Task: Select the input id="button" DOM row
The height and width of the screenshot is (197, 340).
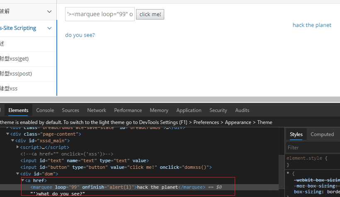Action: (116, 167)
